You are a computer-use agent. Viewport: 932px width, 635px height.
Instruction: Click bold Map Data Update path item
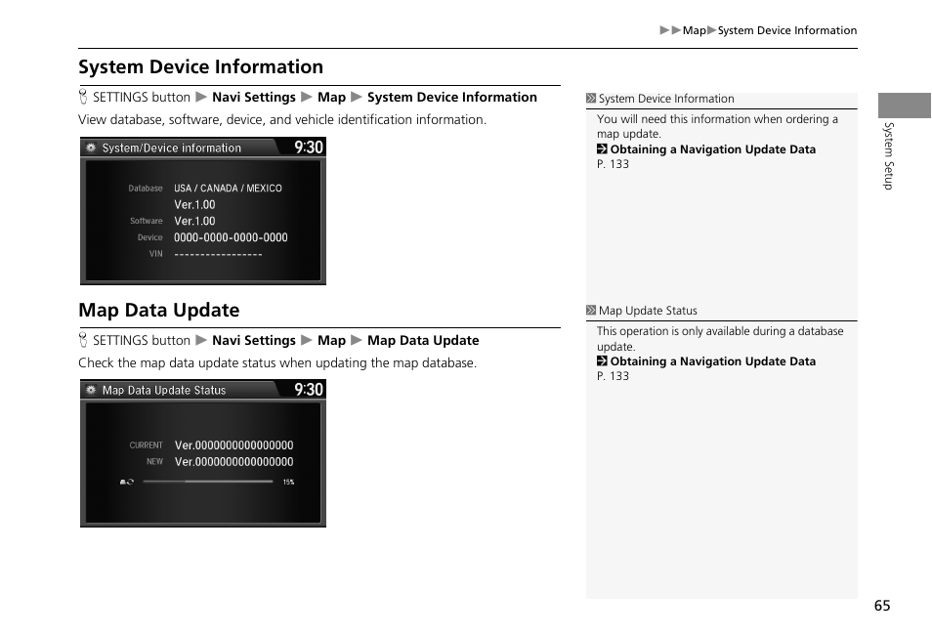point(423,340)
